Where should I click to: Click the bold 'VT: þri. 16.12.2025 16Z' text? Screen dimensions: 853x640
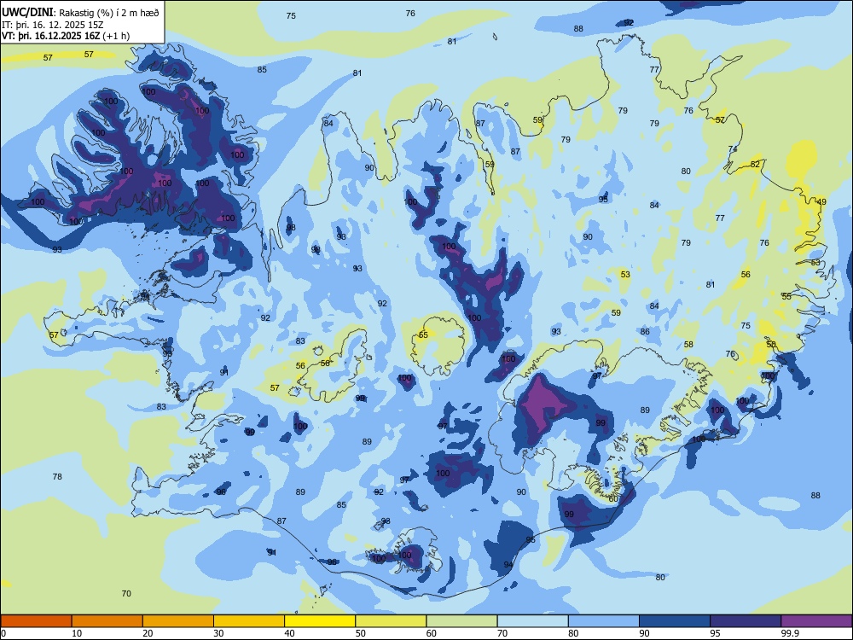tap(50, 36)
